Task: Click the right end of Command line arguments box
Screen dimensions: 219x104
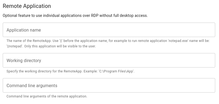Action: click(x=209, y=85)
